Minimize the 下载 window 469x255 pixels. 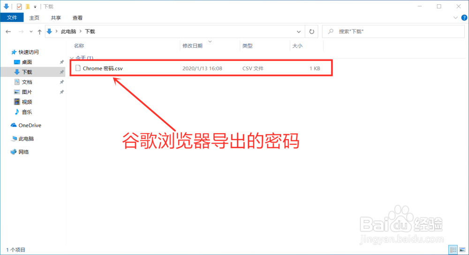pyautogui.click(x=420, y=6)
